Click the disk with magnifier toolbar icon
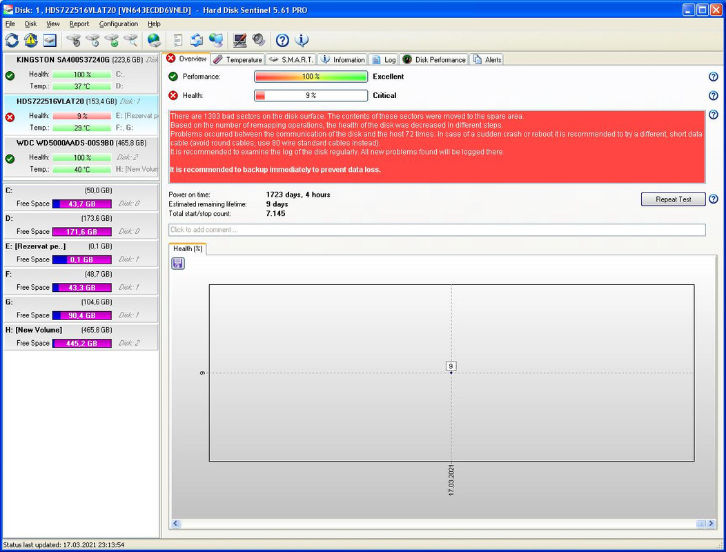726x552 pixels. tap(131, 40)
